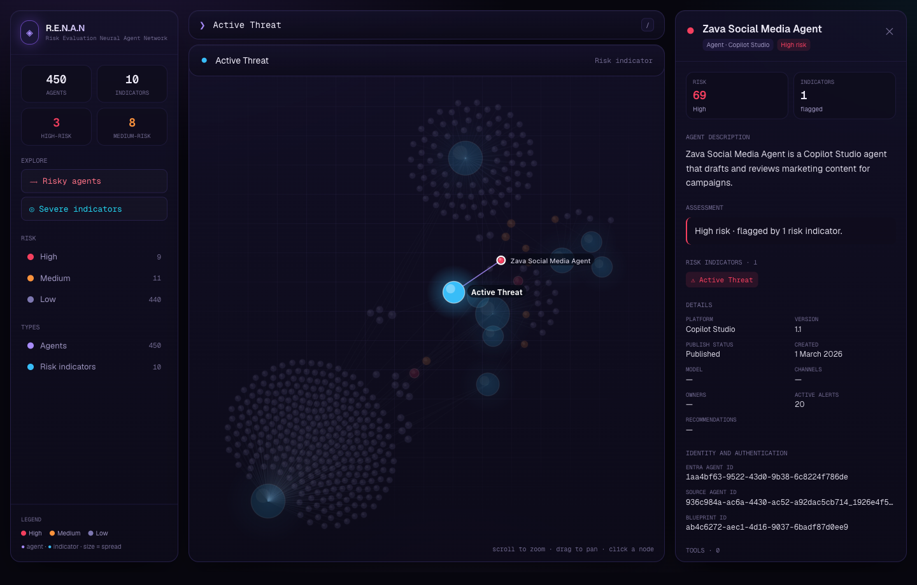
Task: Toggle the Risk indicators type filter
Action: tap(94, 367)
